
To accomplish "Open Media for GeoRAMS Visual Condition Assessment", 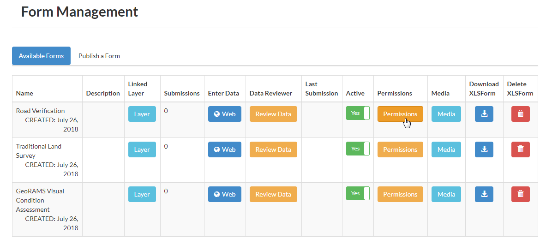I will tap(446, 194).
